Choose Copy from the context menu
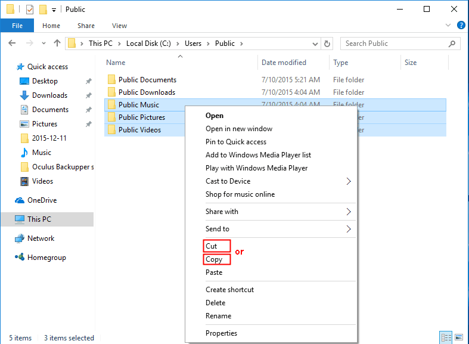The width and height of the screenshot is (469, 344). (214, 259)
